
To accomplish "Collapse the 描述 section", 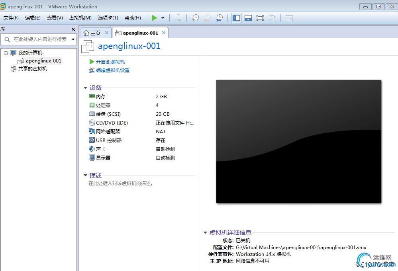I will (x=85, y=175).
